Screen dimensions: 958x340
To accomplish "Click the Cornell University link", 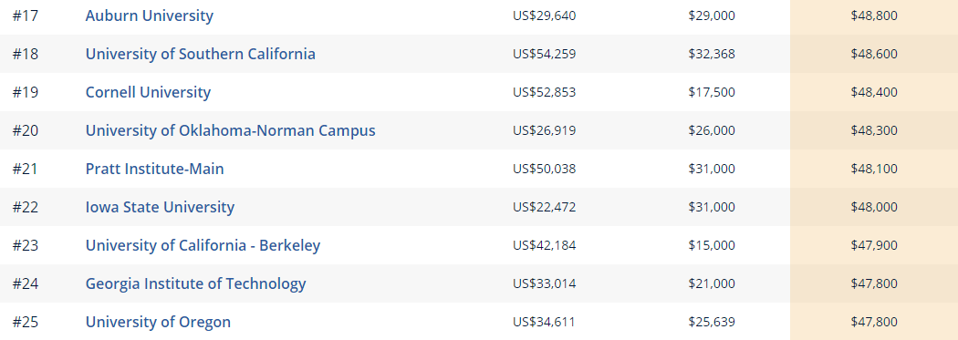I will coord(148,92).
